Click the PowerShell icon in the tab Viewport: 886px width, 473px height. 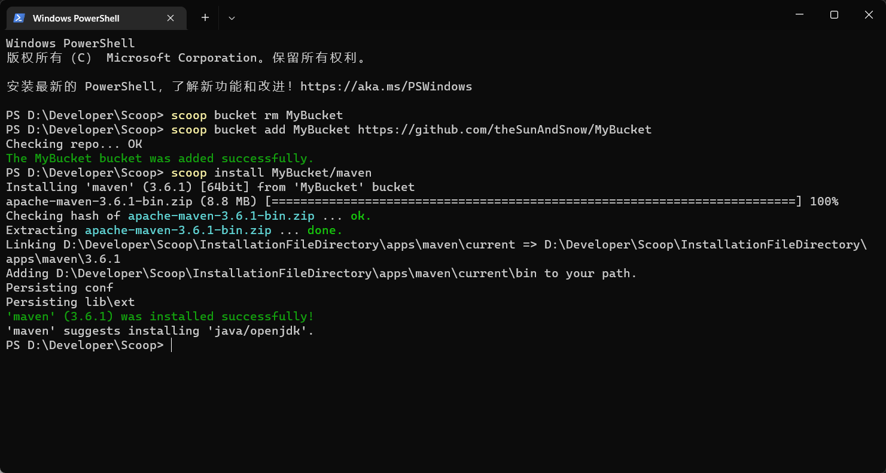[19, 18]
